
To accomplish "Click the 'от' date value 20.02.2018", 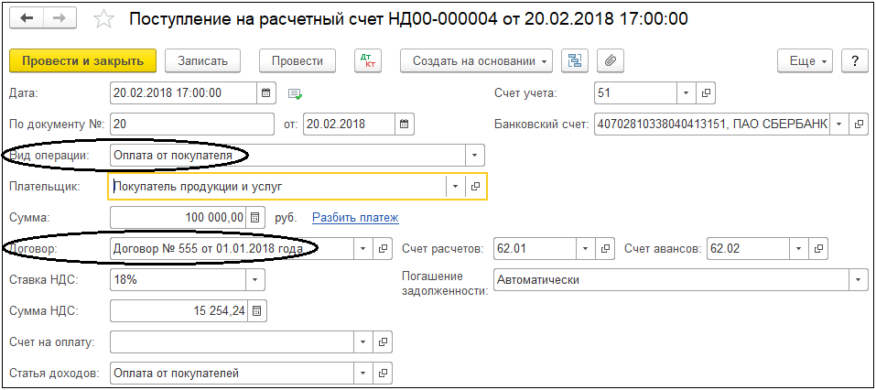I will tap(334, 124).
